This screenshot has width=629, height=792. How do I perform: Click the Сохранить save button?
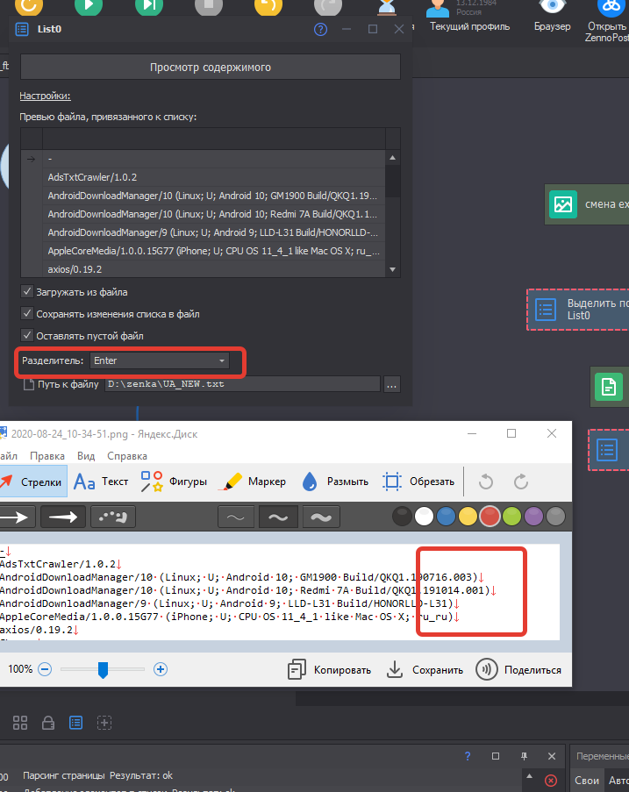425,670
